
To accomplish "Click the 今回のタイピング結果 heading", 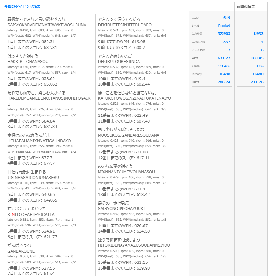I will click(22, 6).
